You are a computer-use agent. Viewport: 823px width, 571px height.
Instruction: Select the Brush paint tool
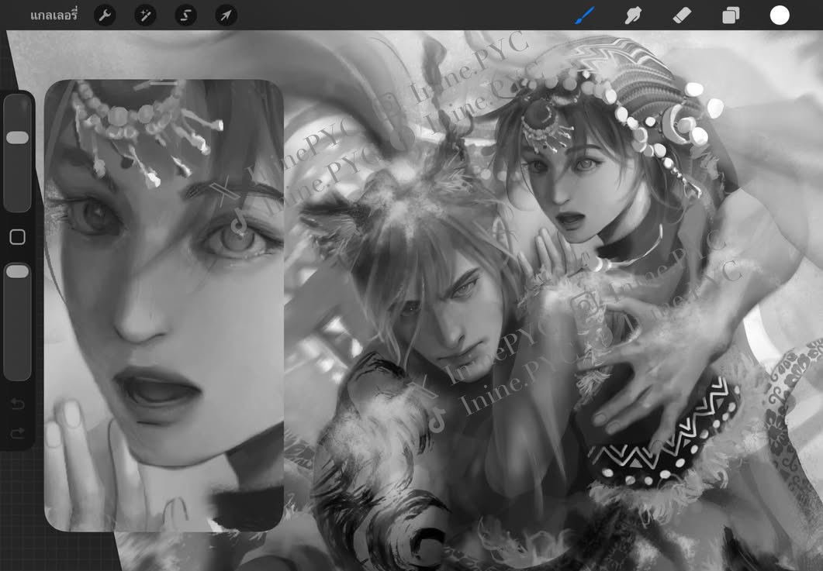585,15
